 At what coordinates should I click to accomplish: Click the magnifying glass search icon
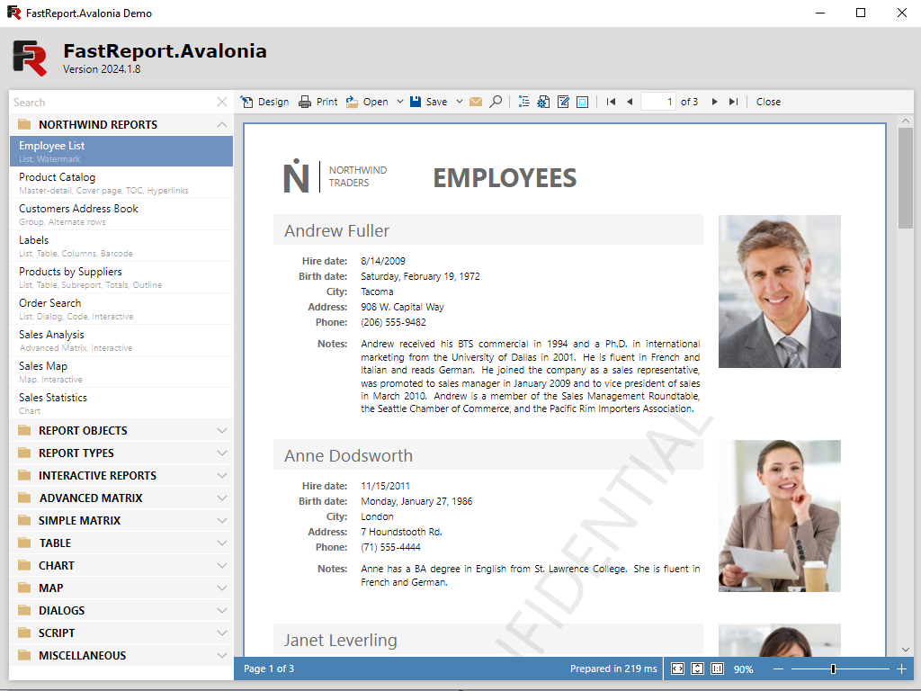point(496,102)
